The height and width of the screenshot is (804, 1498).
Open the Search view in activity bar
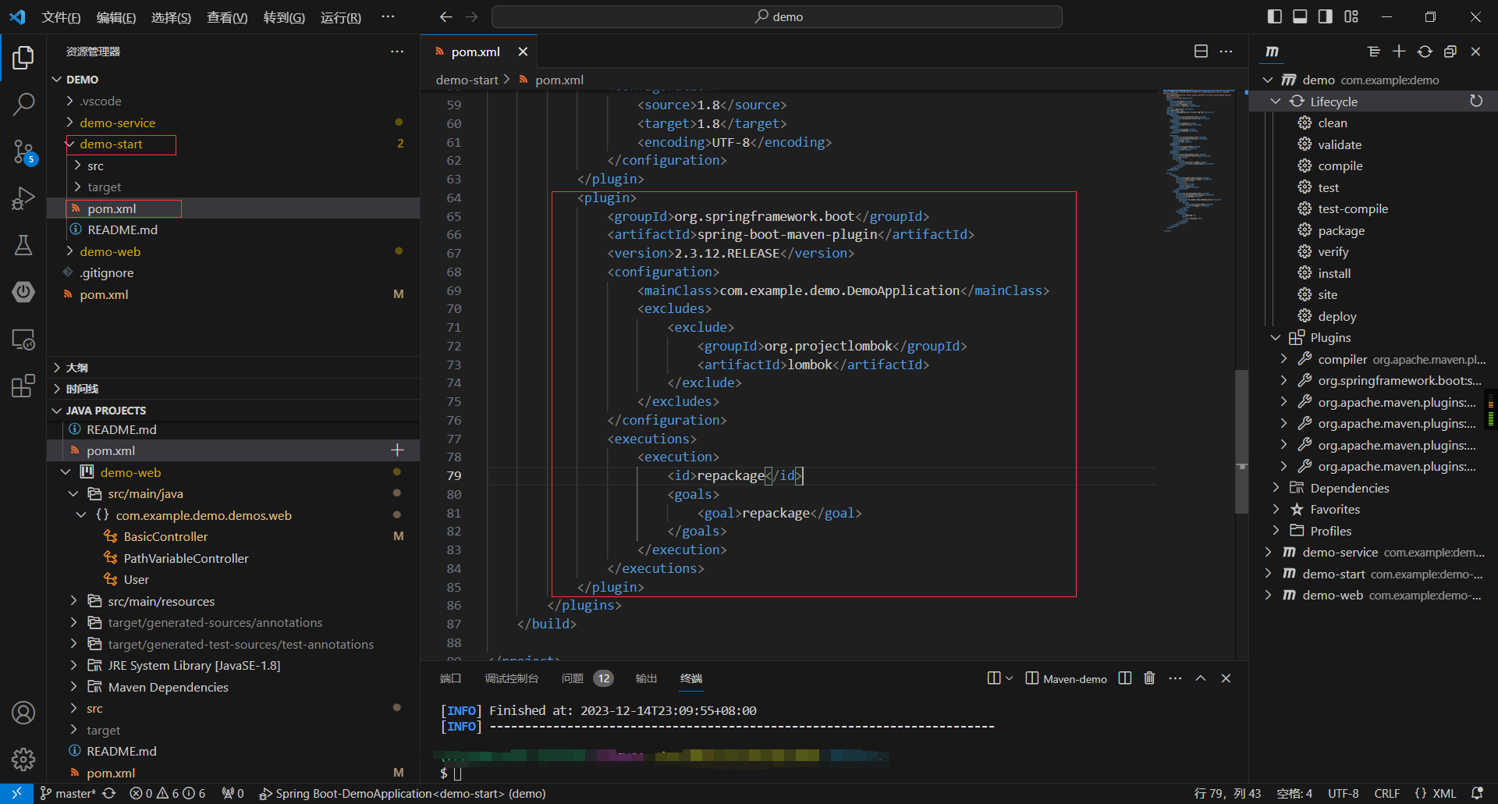click(x=23, y=104)
